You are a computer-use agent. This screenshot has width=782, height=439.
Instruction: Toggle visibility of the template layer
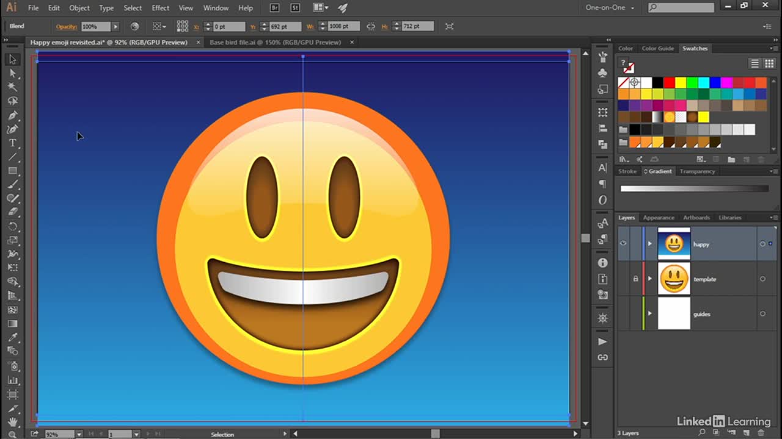623,279
